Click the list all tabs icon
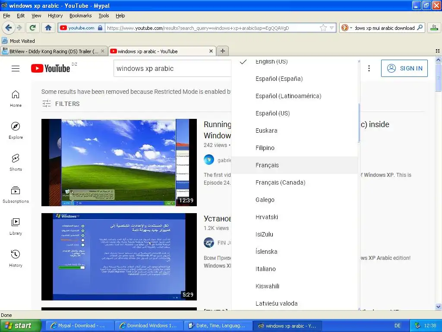This screenshot has height=332, width=442. (x=438, y=51)
